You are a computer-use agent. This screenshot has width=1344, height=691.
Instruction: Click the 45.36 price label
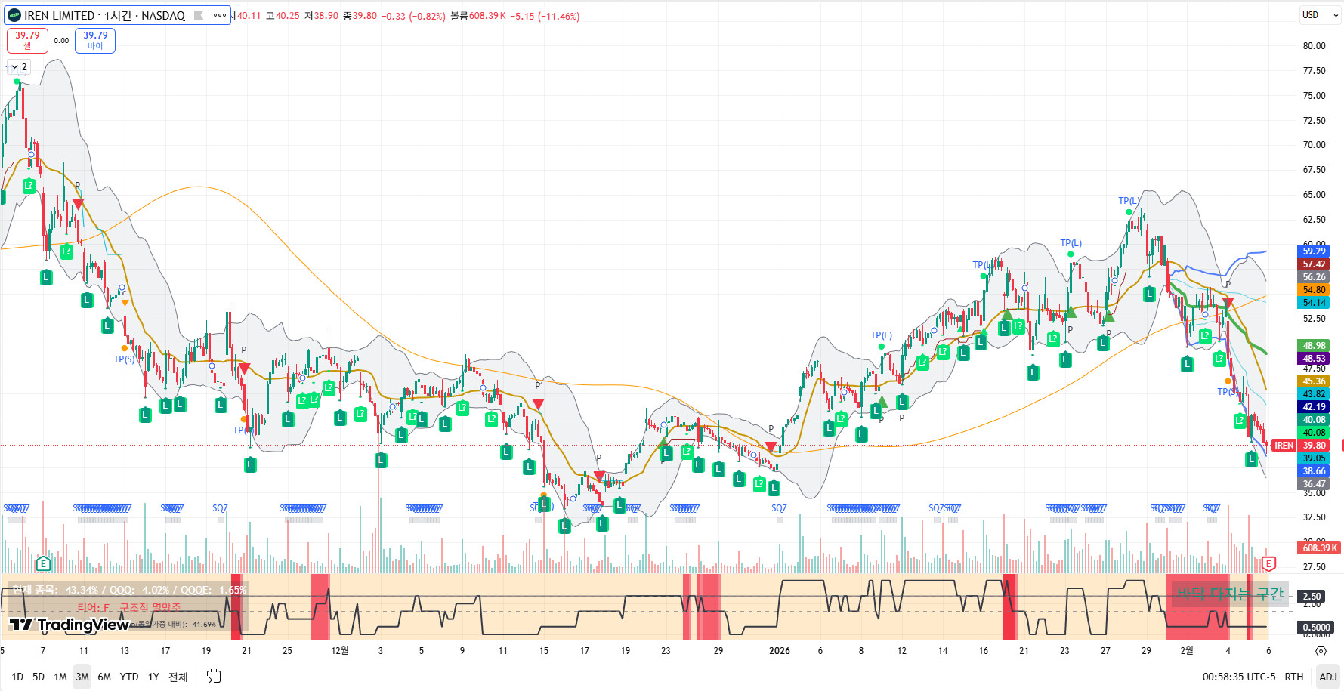[1314, 381]
